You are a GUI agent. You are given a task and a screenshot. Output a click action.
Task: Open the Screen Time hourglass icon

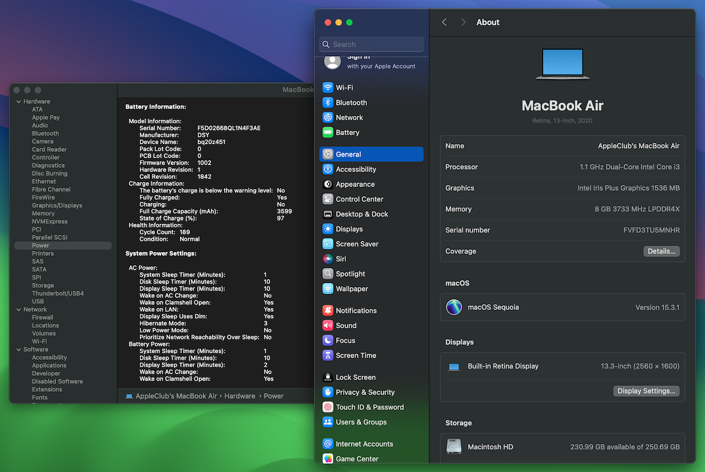328,355
